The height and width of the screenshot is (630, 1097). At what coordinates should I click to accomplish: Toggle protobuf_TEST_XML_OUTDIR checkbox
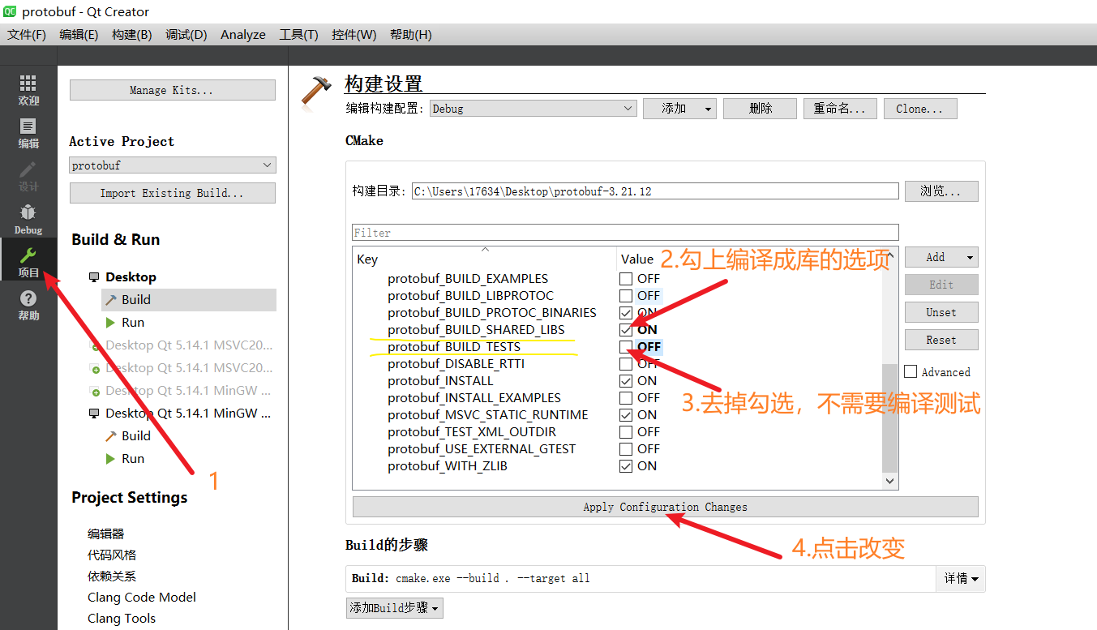click(626, 432)
